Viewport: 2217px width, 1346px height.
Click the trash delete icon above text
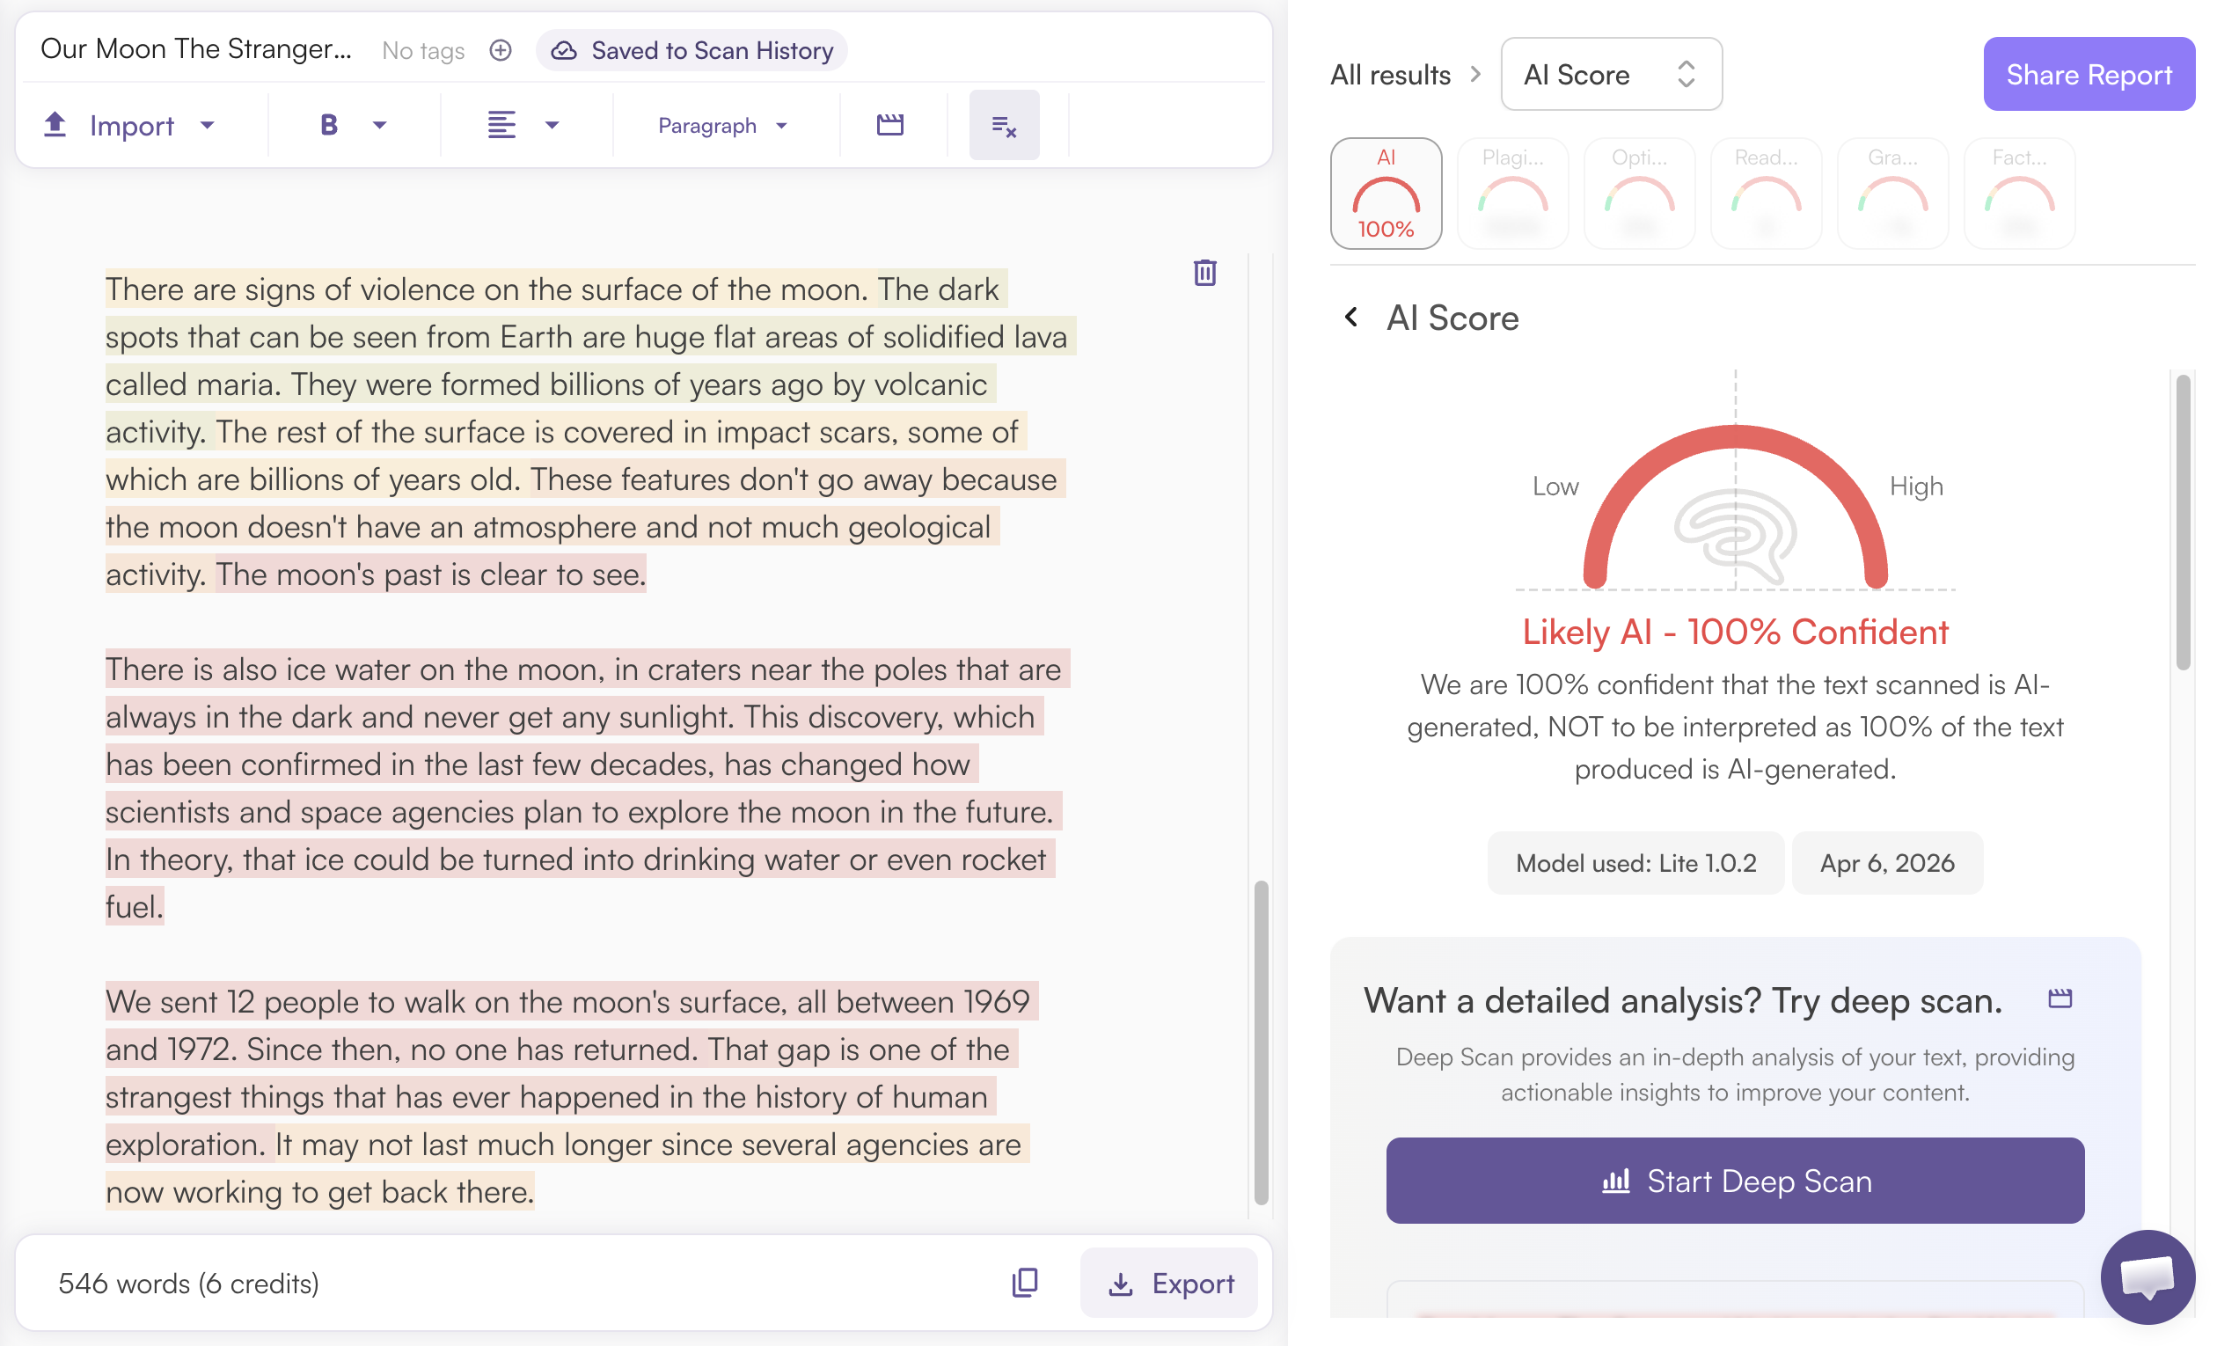pyautogui.click(x=1204, y=273)
